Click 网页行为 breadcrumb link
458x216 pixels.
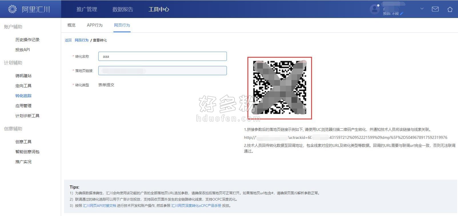[x=82, y=40]
